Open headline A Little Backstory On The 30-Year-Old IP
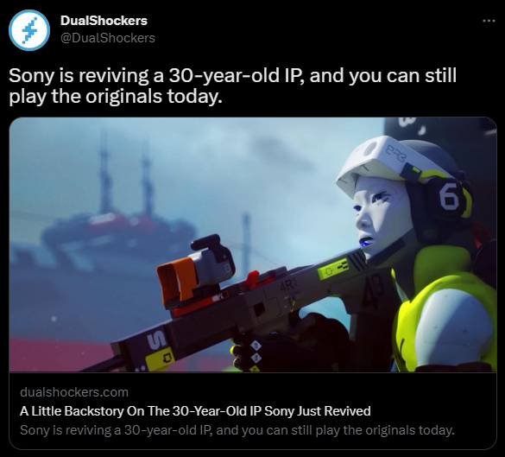Viewport: 505px width, 457px height. [x=195, y=411]
